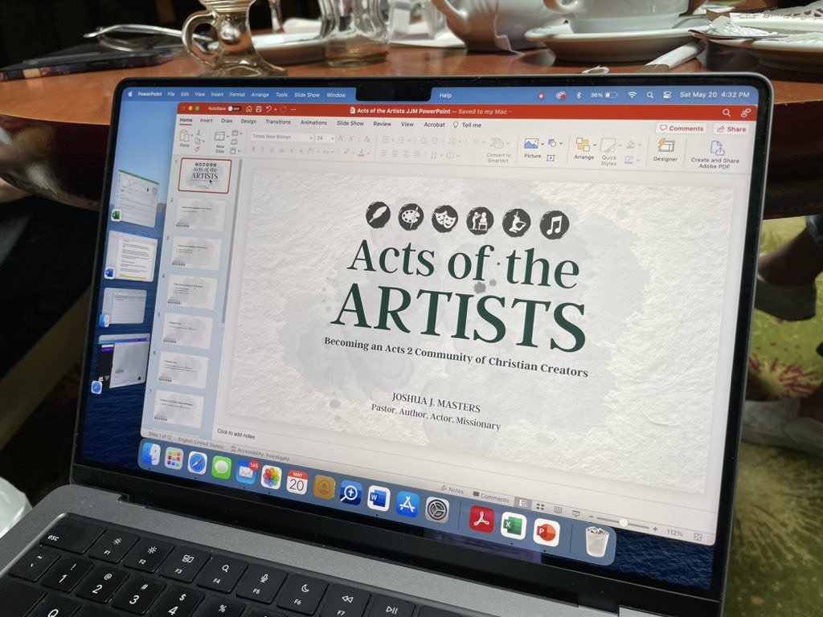Click the Paste clipboard icon
The height and width of the screenshot is (617, 823).
coord(185,136)
